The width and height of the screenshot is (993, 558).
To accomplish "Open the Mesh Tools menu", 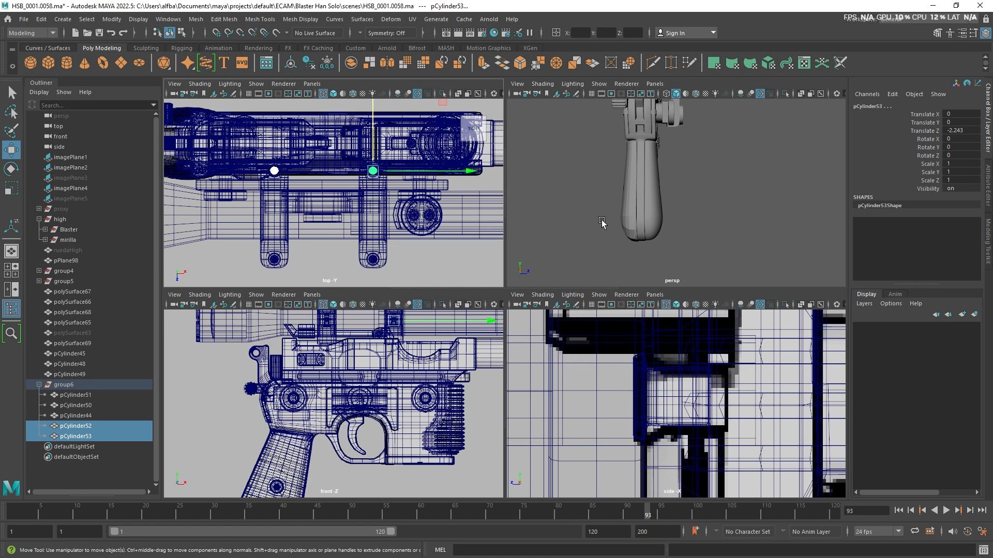I will pos(260,19).
